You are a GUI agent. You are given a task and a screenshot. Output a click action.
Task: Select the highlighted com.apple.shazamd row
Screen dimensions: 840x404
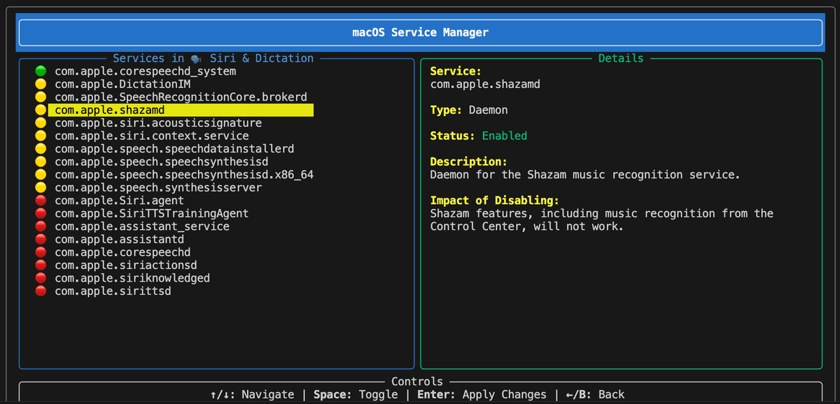pyautogui.click(x=181, y=110)
